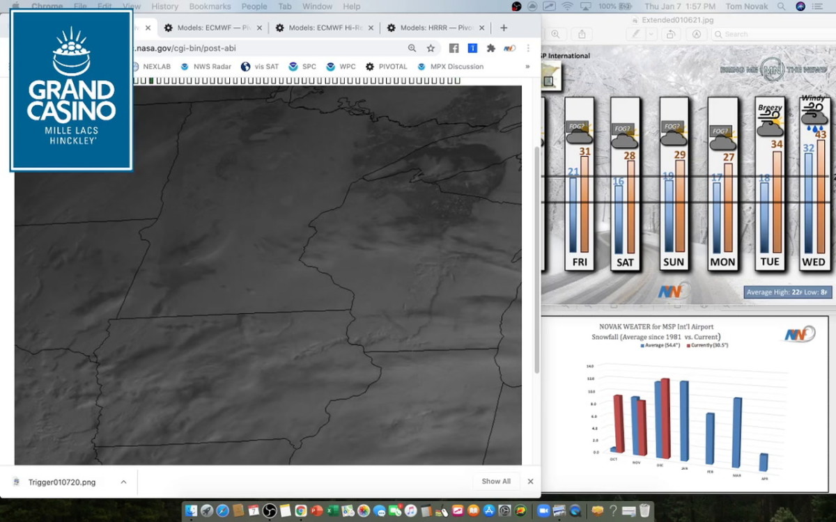Open Siri from the menu bar
This screenshot has width=836, height=522.
point(800,6)
